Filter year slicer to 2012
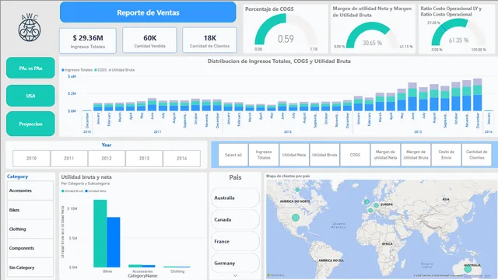The height and width of the screenshot is (280, 498). tap(107, 158)
